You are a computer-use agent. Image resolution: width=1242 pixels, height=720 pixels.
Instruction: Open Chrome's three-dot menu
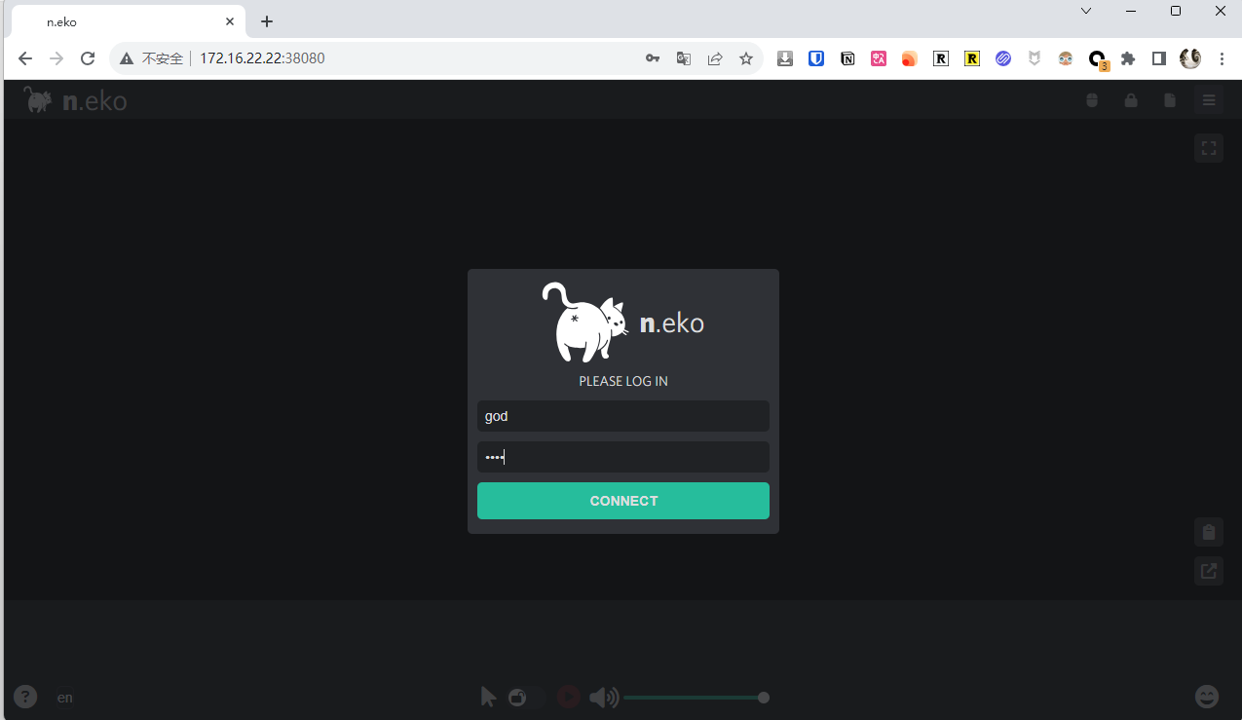pos(1222,58)
